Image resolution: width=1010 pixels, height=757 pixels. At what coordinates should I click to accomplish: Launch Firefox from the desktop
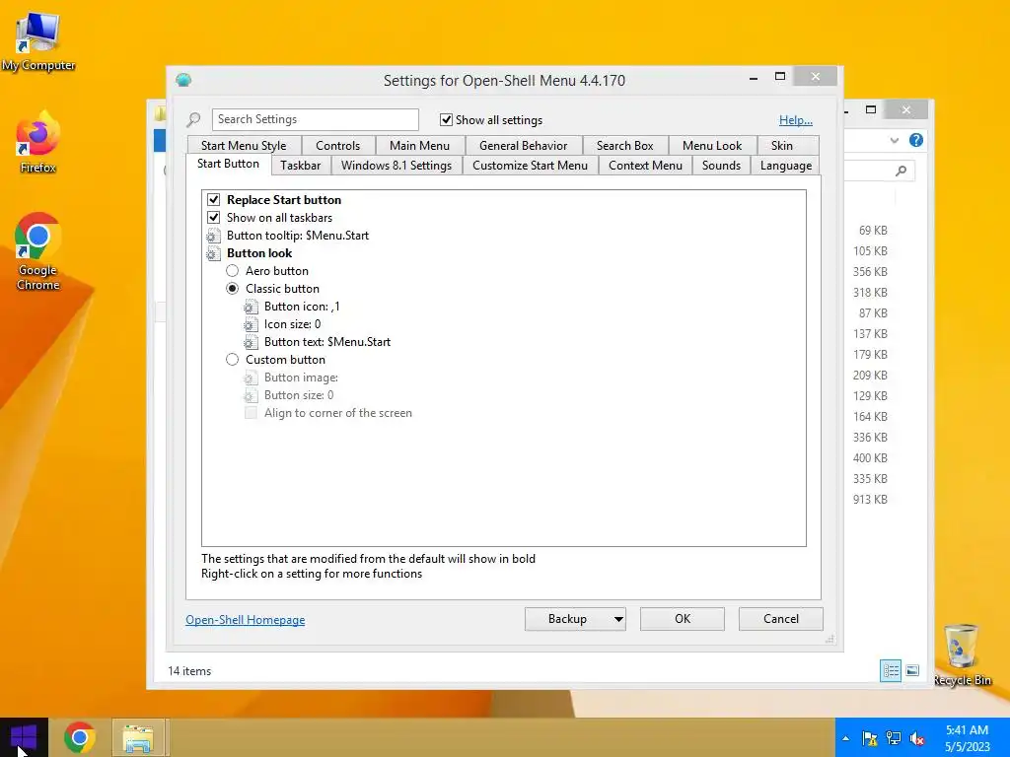(x=38, y=142)
